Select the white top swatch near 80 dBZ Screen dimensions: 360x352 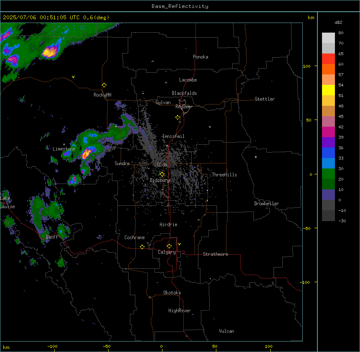tap(328, 38)
